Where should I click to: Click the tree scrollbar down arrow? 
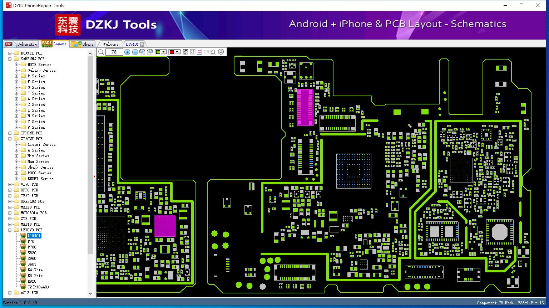point(90,294)
